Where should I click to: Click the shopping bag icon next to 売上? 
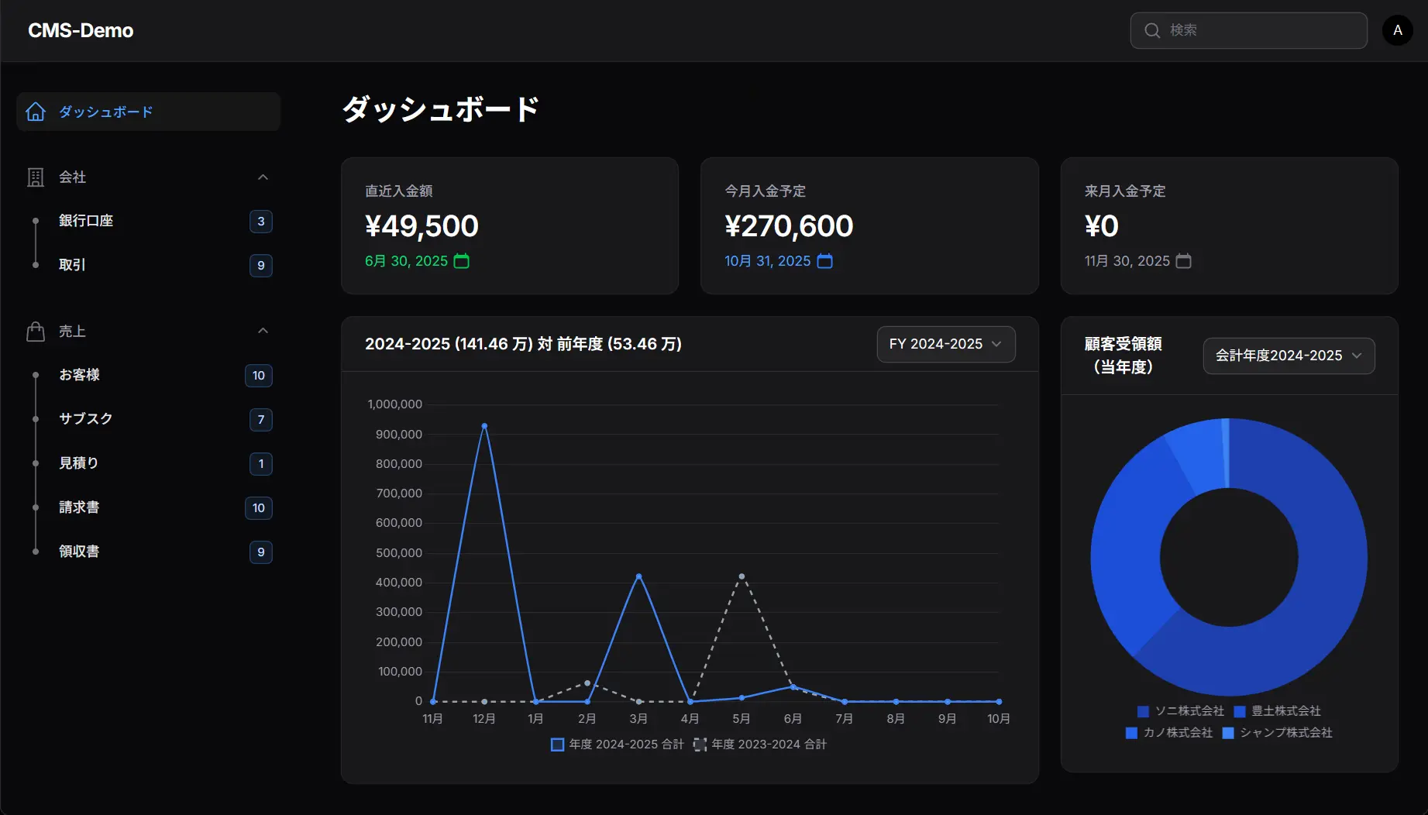[36, 332]
